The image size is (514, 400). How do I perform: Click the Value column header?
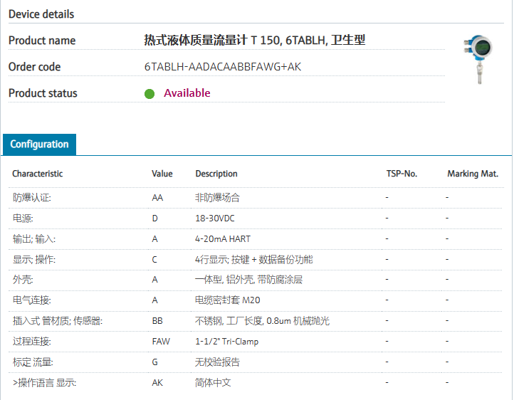coord(162,174)
